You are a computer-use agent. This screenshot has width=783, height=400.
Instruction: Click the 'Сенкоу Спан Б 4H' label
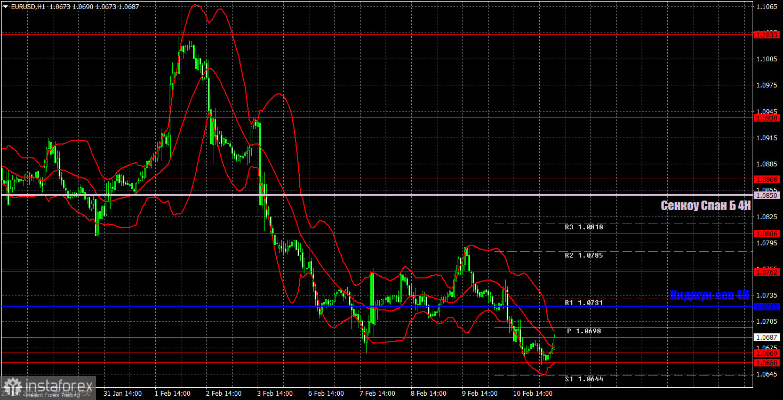point(706,206)
